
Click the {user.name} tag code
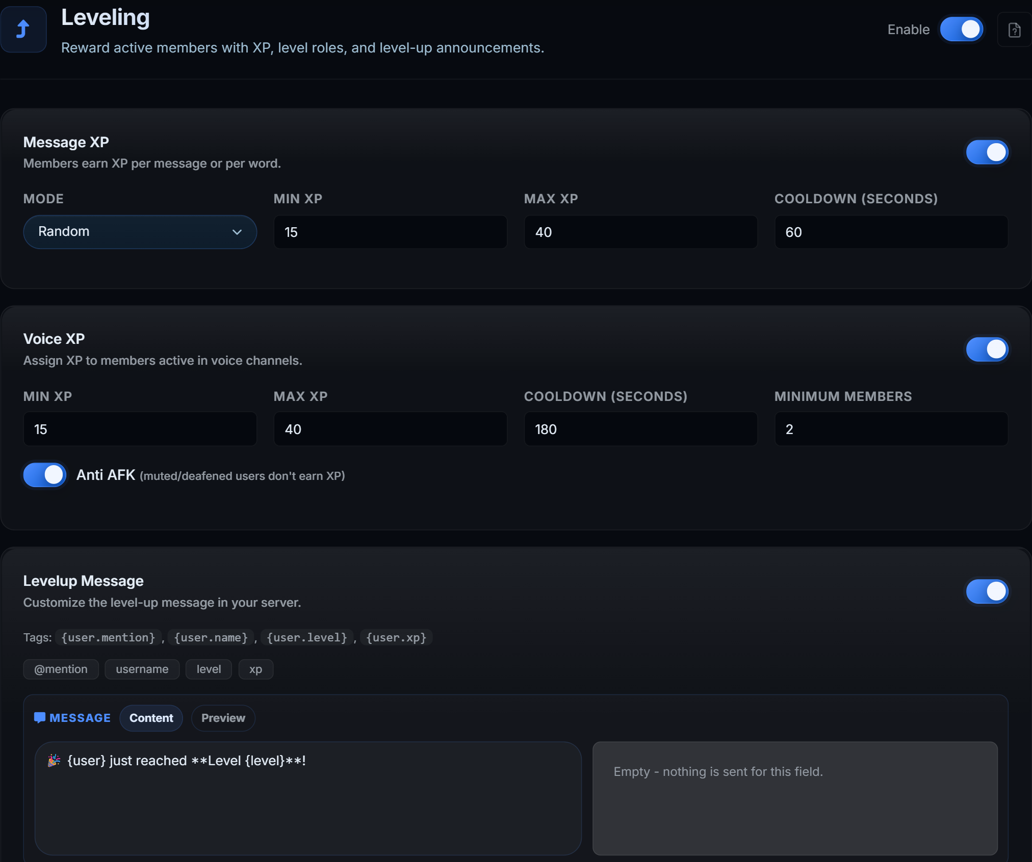click(211, 638)
